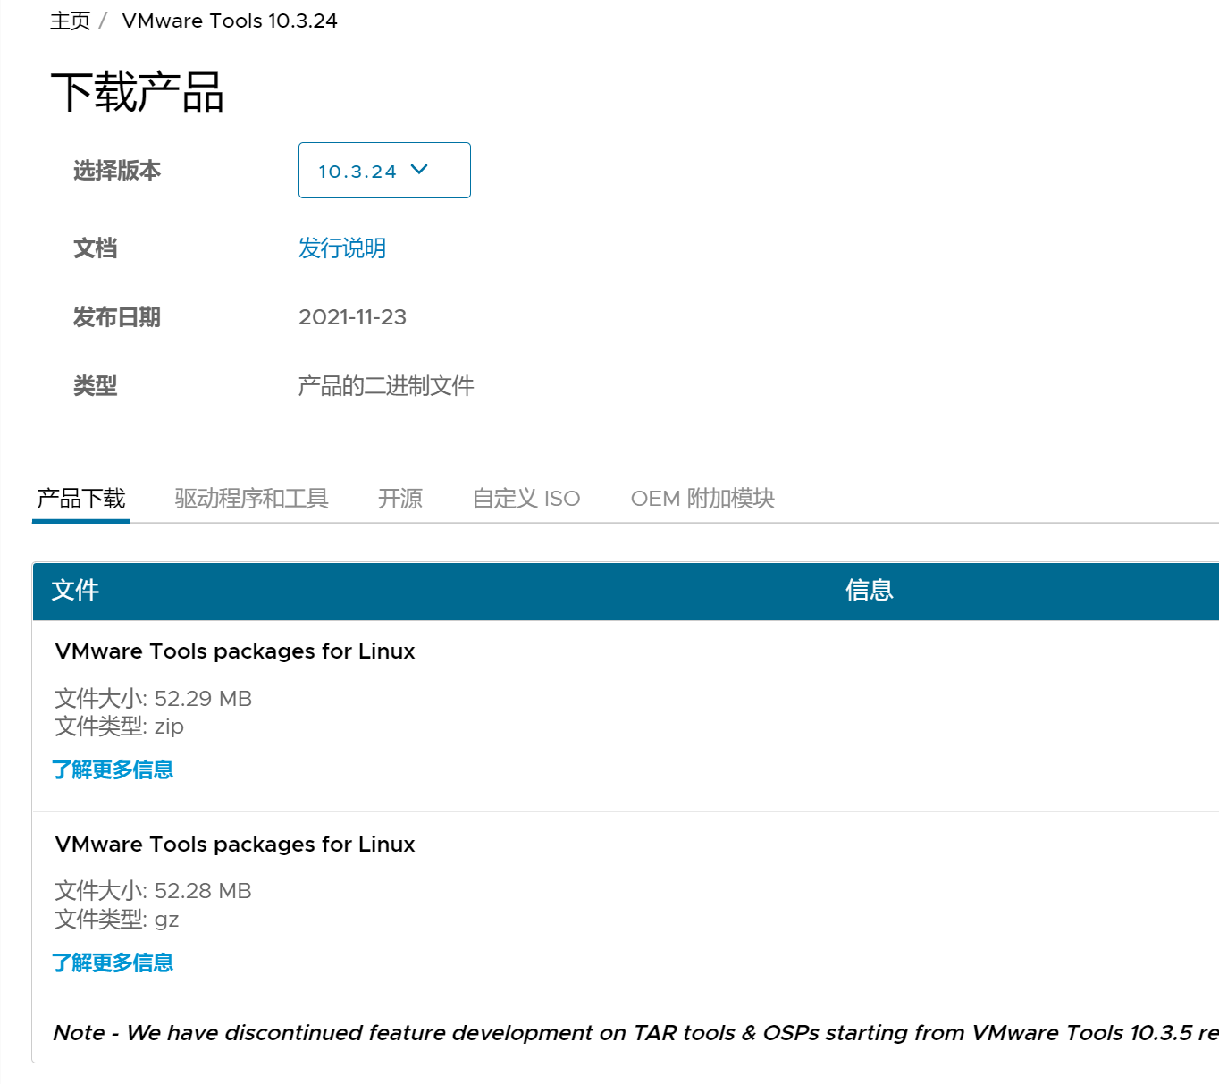The image size is (1219, 1084).
Task: Select the 产品下载 tab
Action: pos(81,498)
